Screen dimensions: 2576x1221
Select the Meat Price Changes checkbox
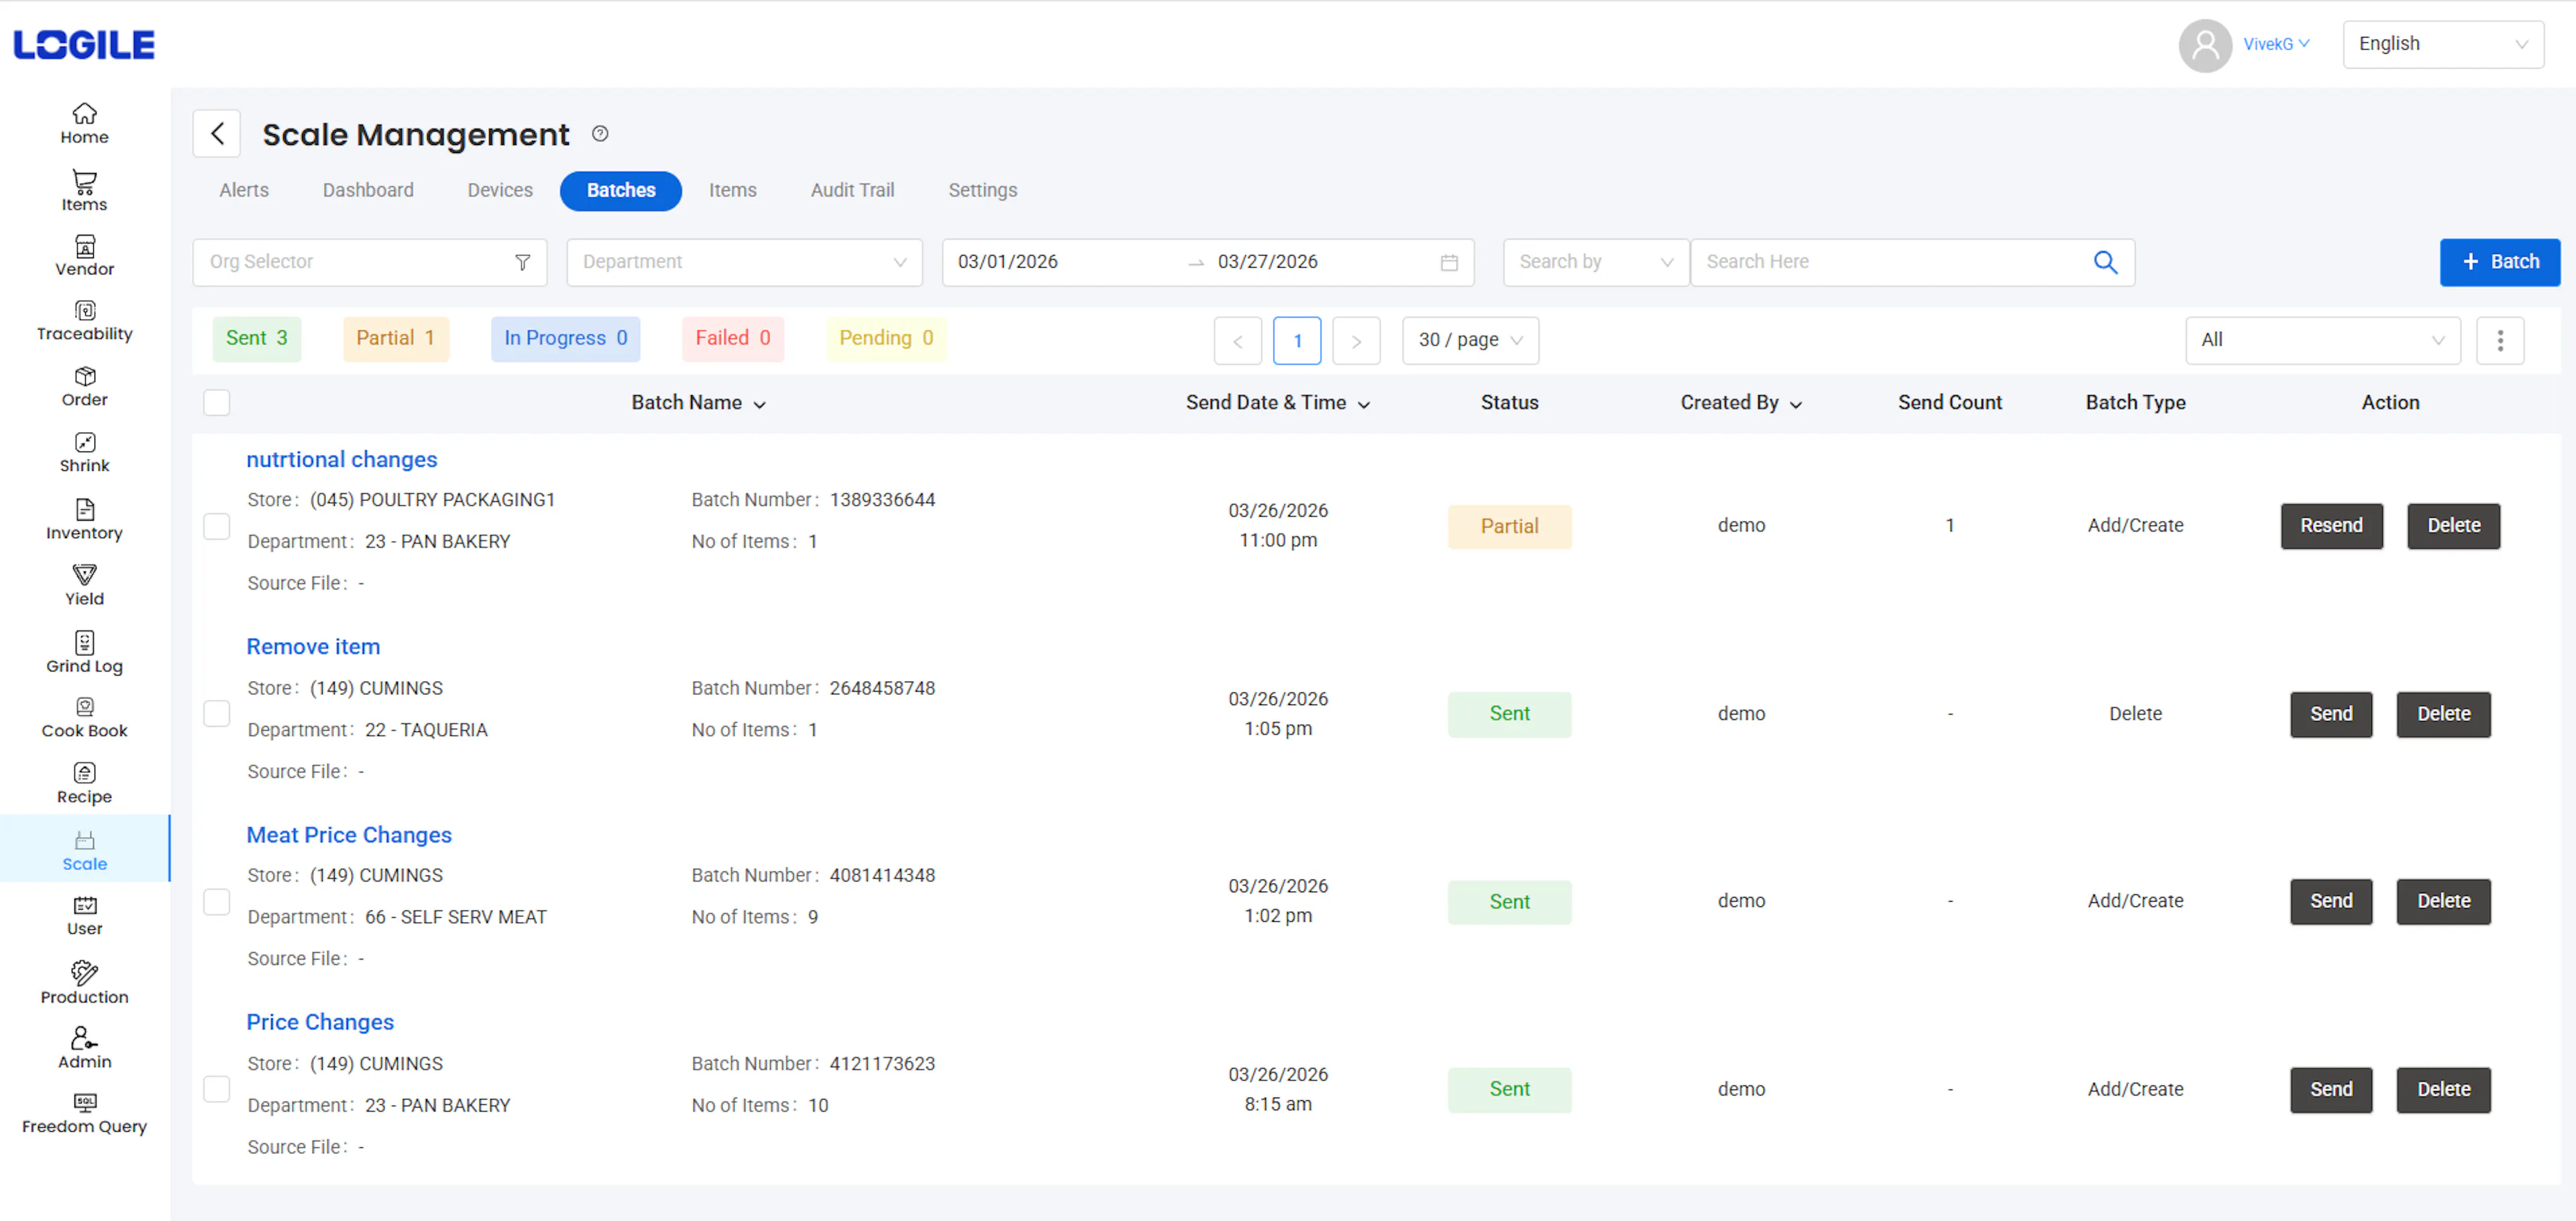pos(216,901)
